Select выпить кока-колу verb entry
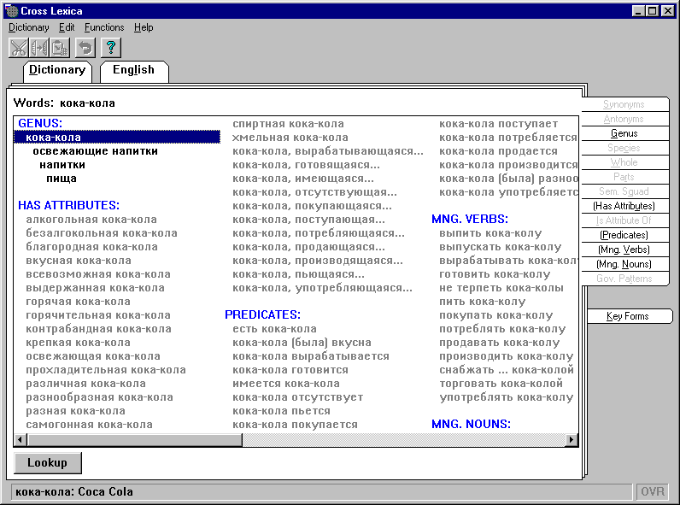 [x=490, y=233]
